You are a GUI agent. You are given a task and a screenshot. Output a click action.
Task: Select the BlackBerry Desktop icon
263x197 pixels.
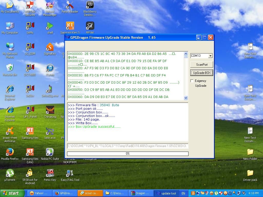(90, 8)
